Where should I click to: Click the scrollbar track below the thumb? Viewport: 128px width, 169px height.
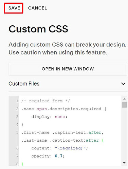124,134
